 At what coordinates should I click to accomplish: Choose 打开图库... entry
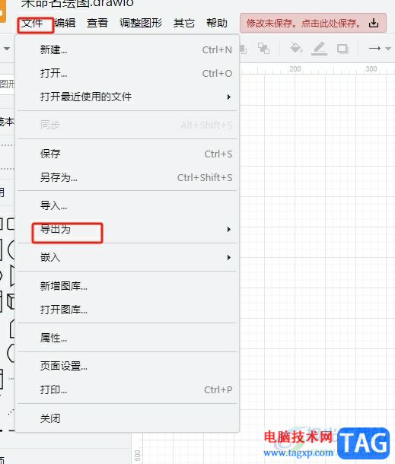point(127,310)
